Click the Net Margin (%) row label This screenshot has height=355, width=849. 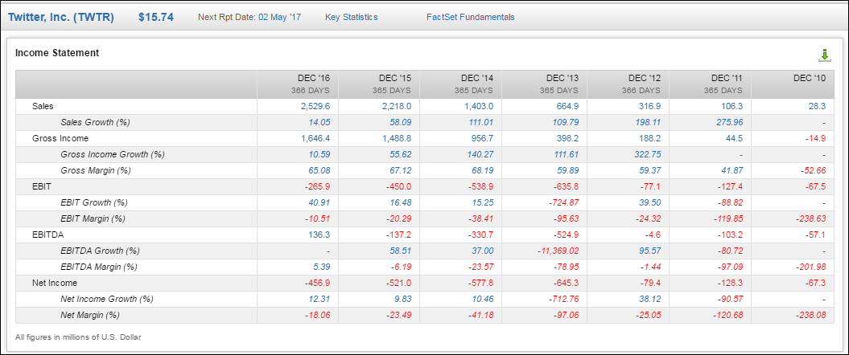[x=90, y=315]
